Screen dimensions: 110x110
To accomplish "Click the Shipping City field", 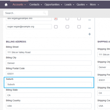I will click(x=104, y=67).
